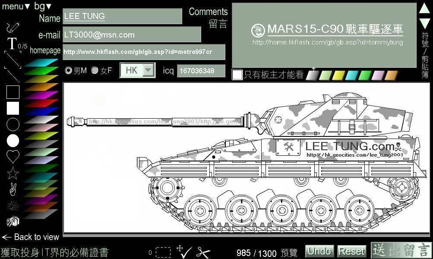433x259 pixels.
Task: Pick the red color from palette
Action: (41, 103)
